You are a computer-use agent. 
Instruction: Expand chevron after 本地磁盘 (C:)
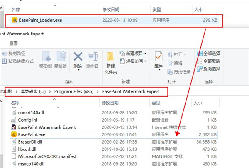click(x=50, y=92)
